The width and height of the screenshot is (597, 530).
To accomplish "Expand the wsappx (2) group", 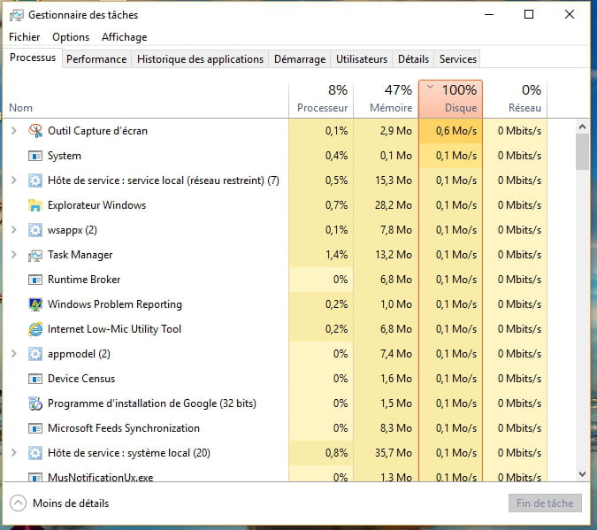I will (13, 230).
